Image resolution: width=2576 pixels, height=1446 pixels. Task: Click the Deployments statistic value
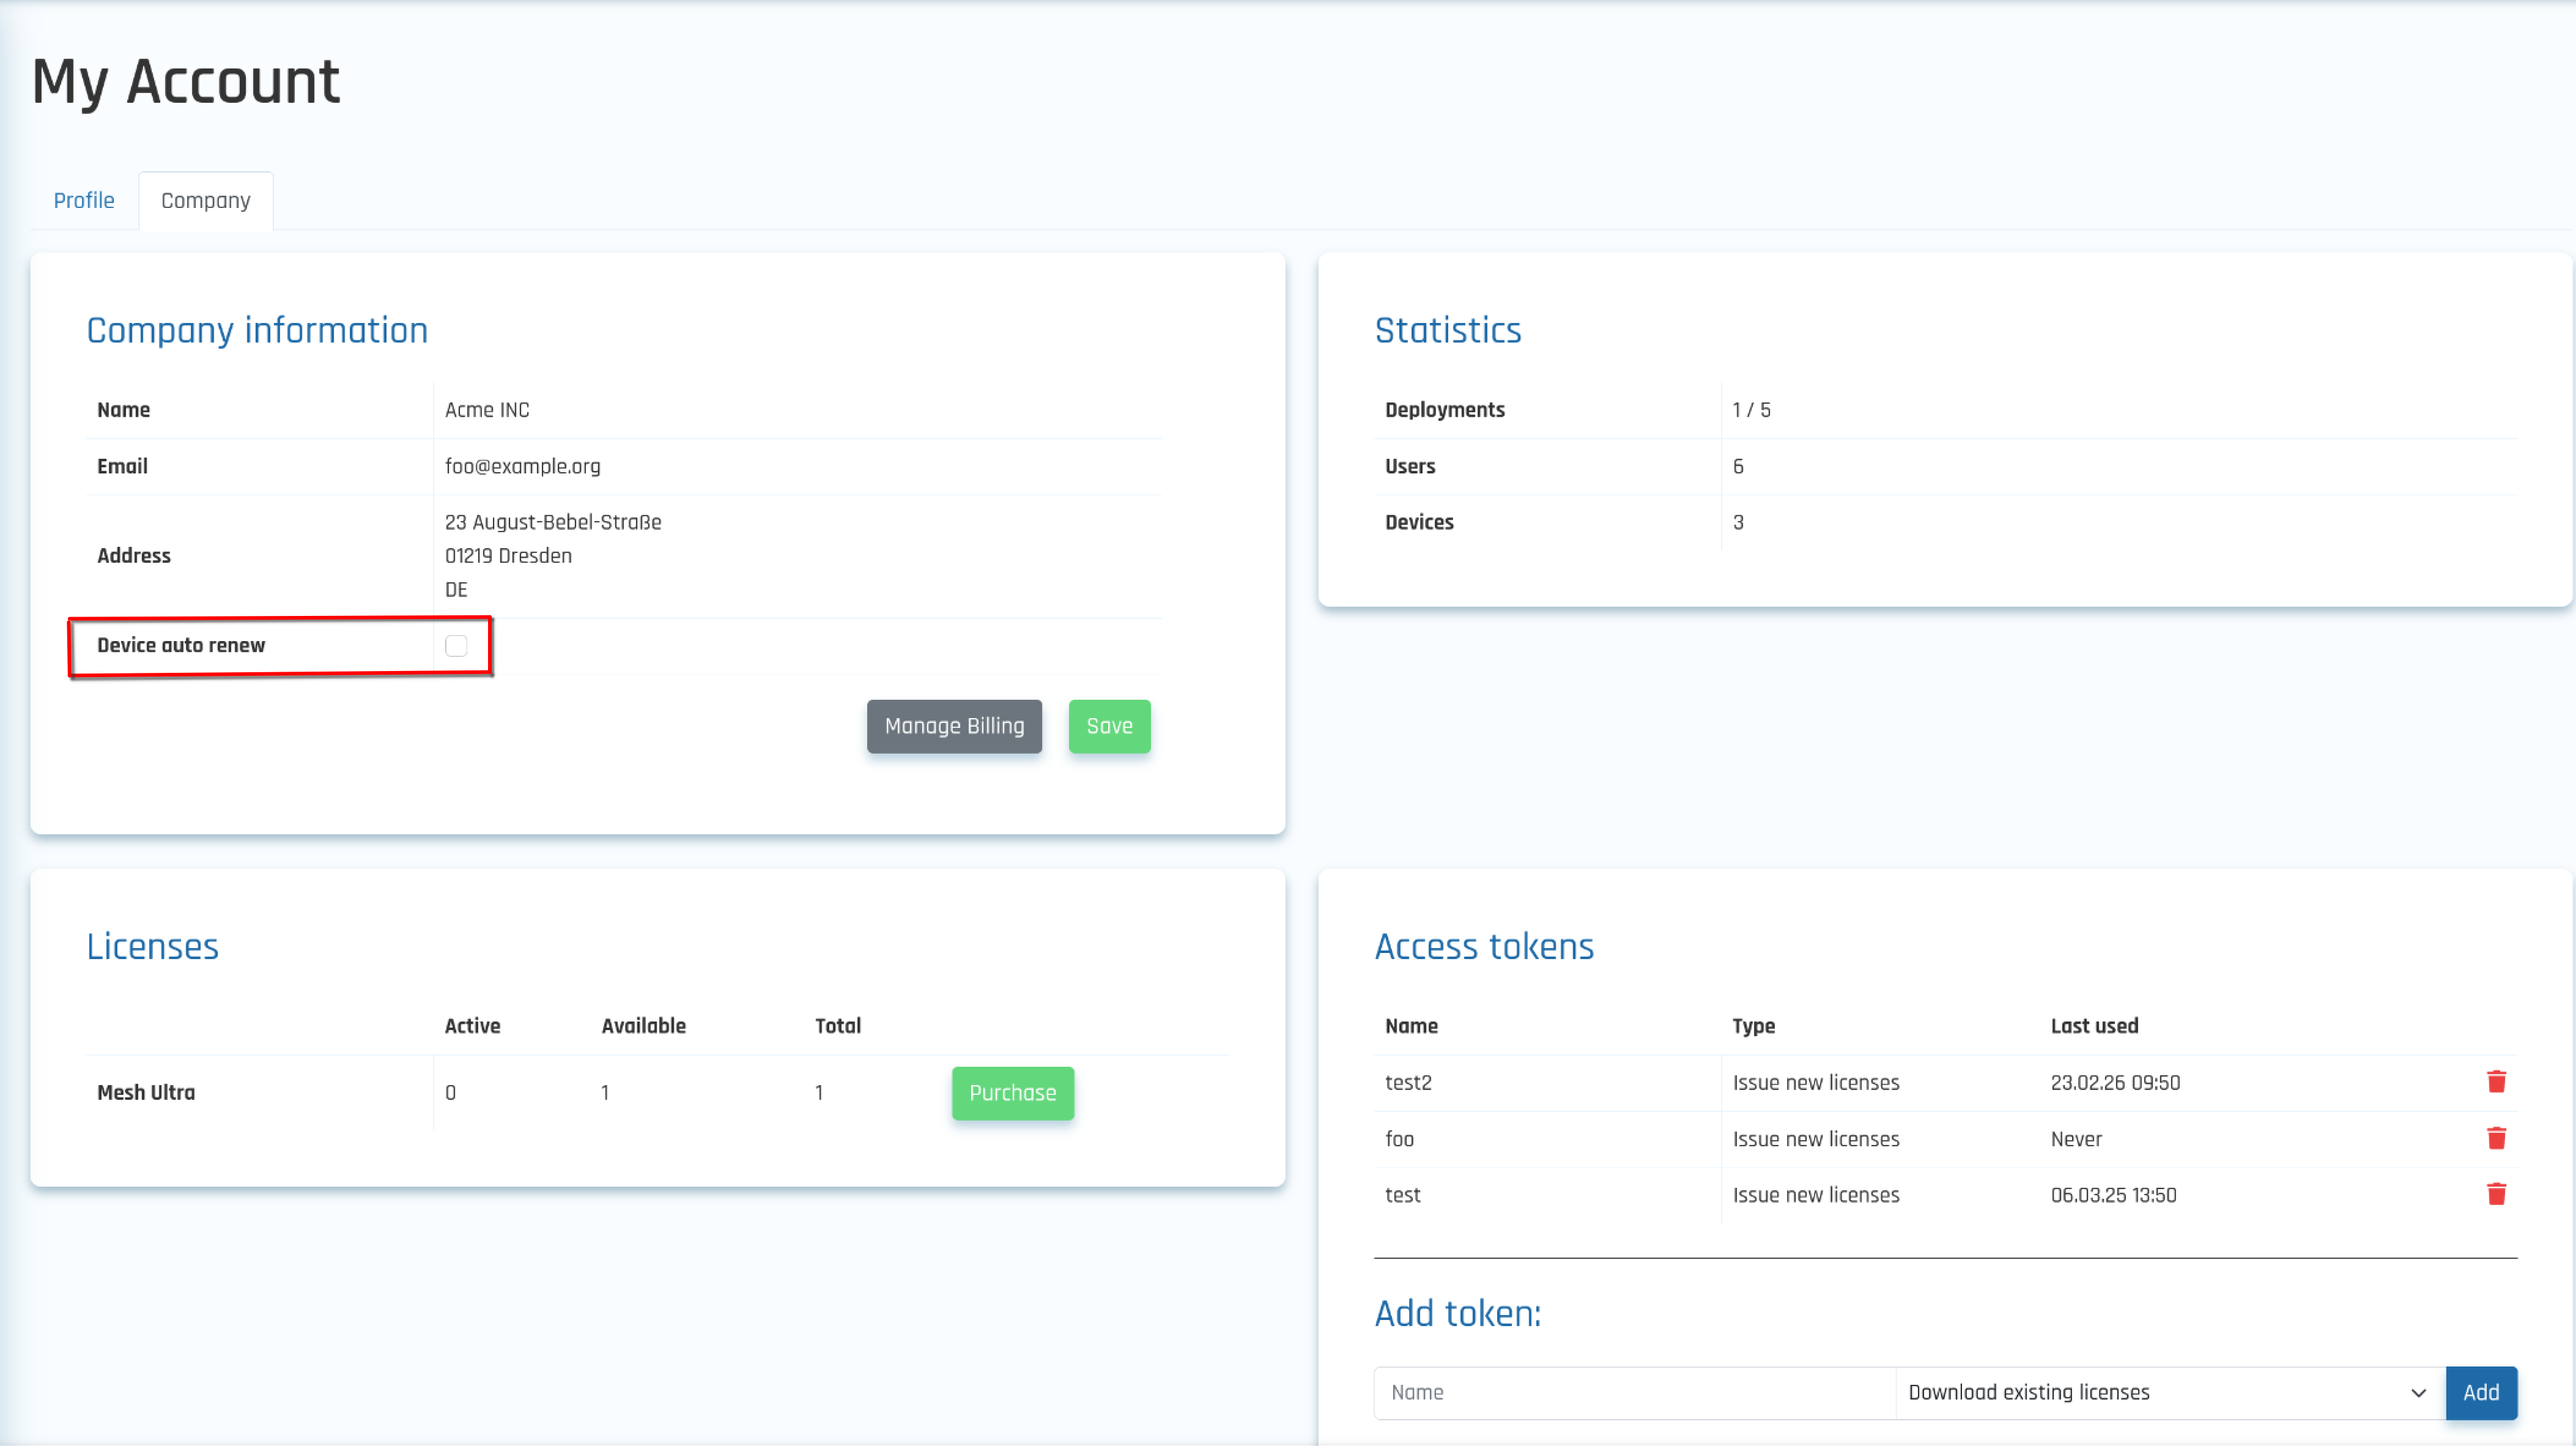tap(1751, 410)
